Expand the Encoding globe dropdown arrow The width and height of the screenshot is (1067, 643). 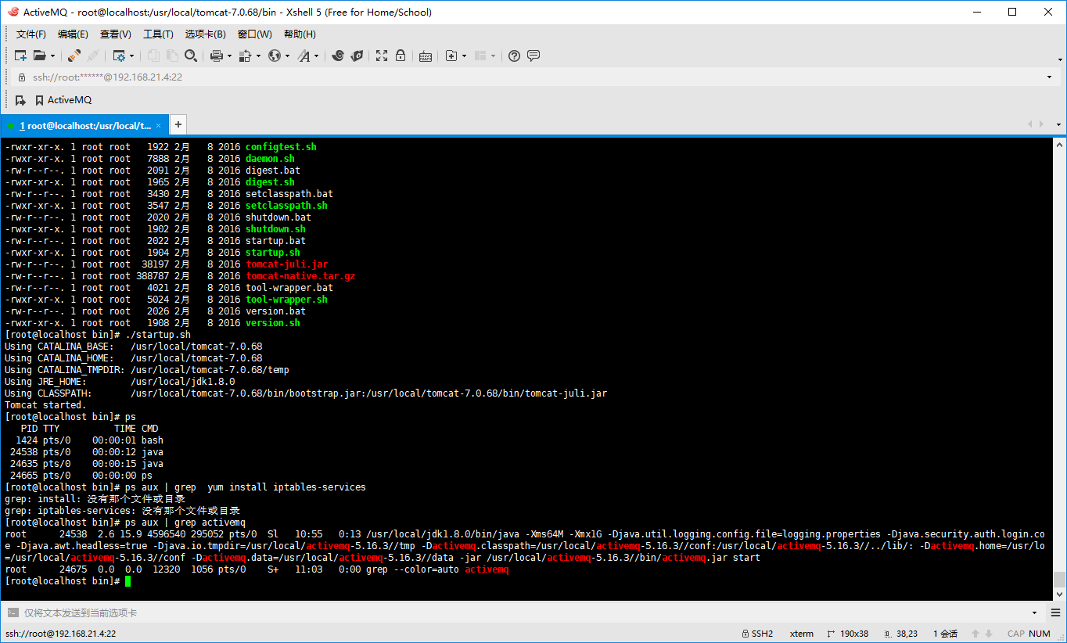(287, 56)
